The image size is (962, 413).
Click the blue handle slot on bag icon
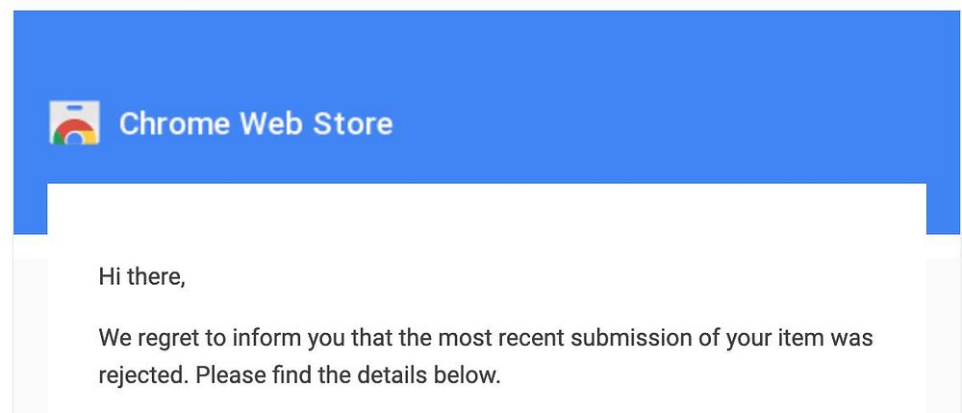[x=74, y=109]
